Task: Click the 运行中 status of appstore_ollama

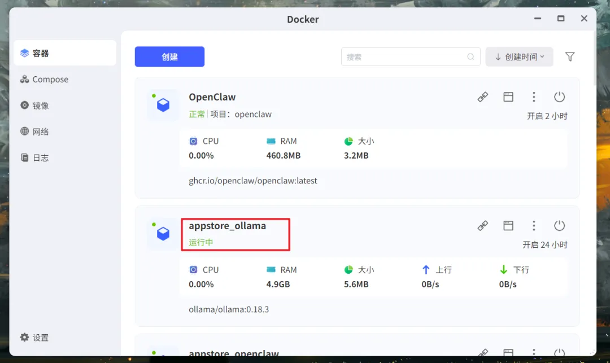Action: 201,243
